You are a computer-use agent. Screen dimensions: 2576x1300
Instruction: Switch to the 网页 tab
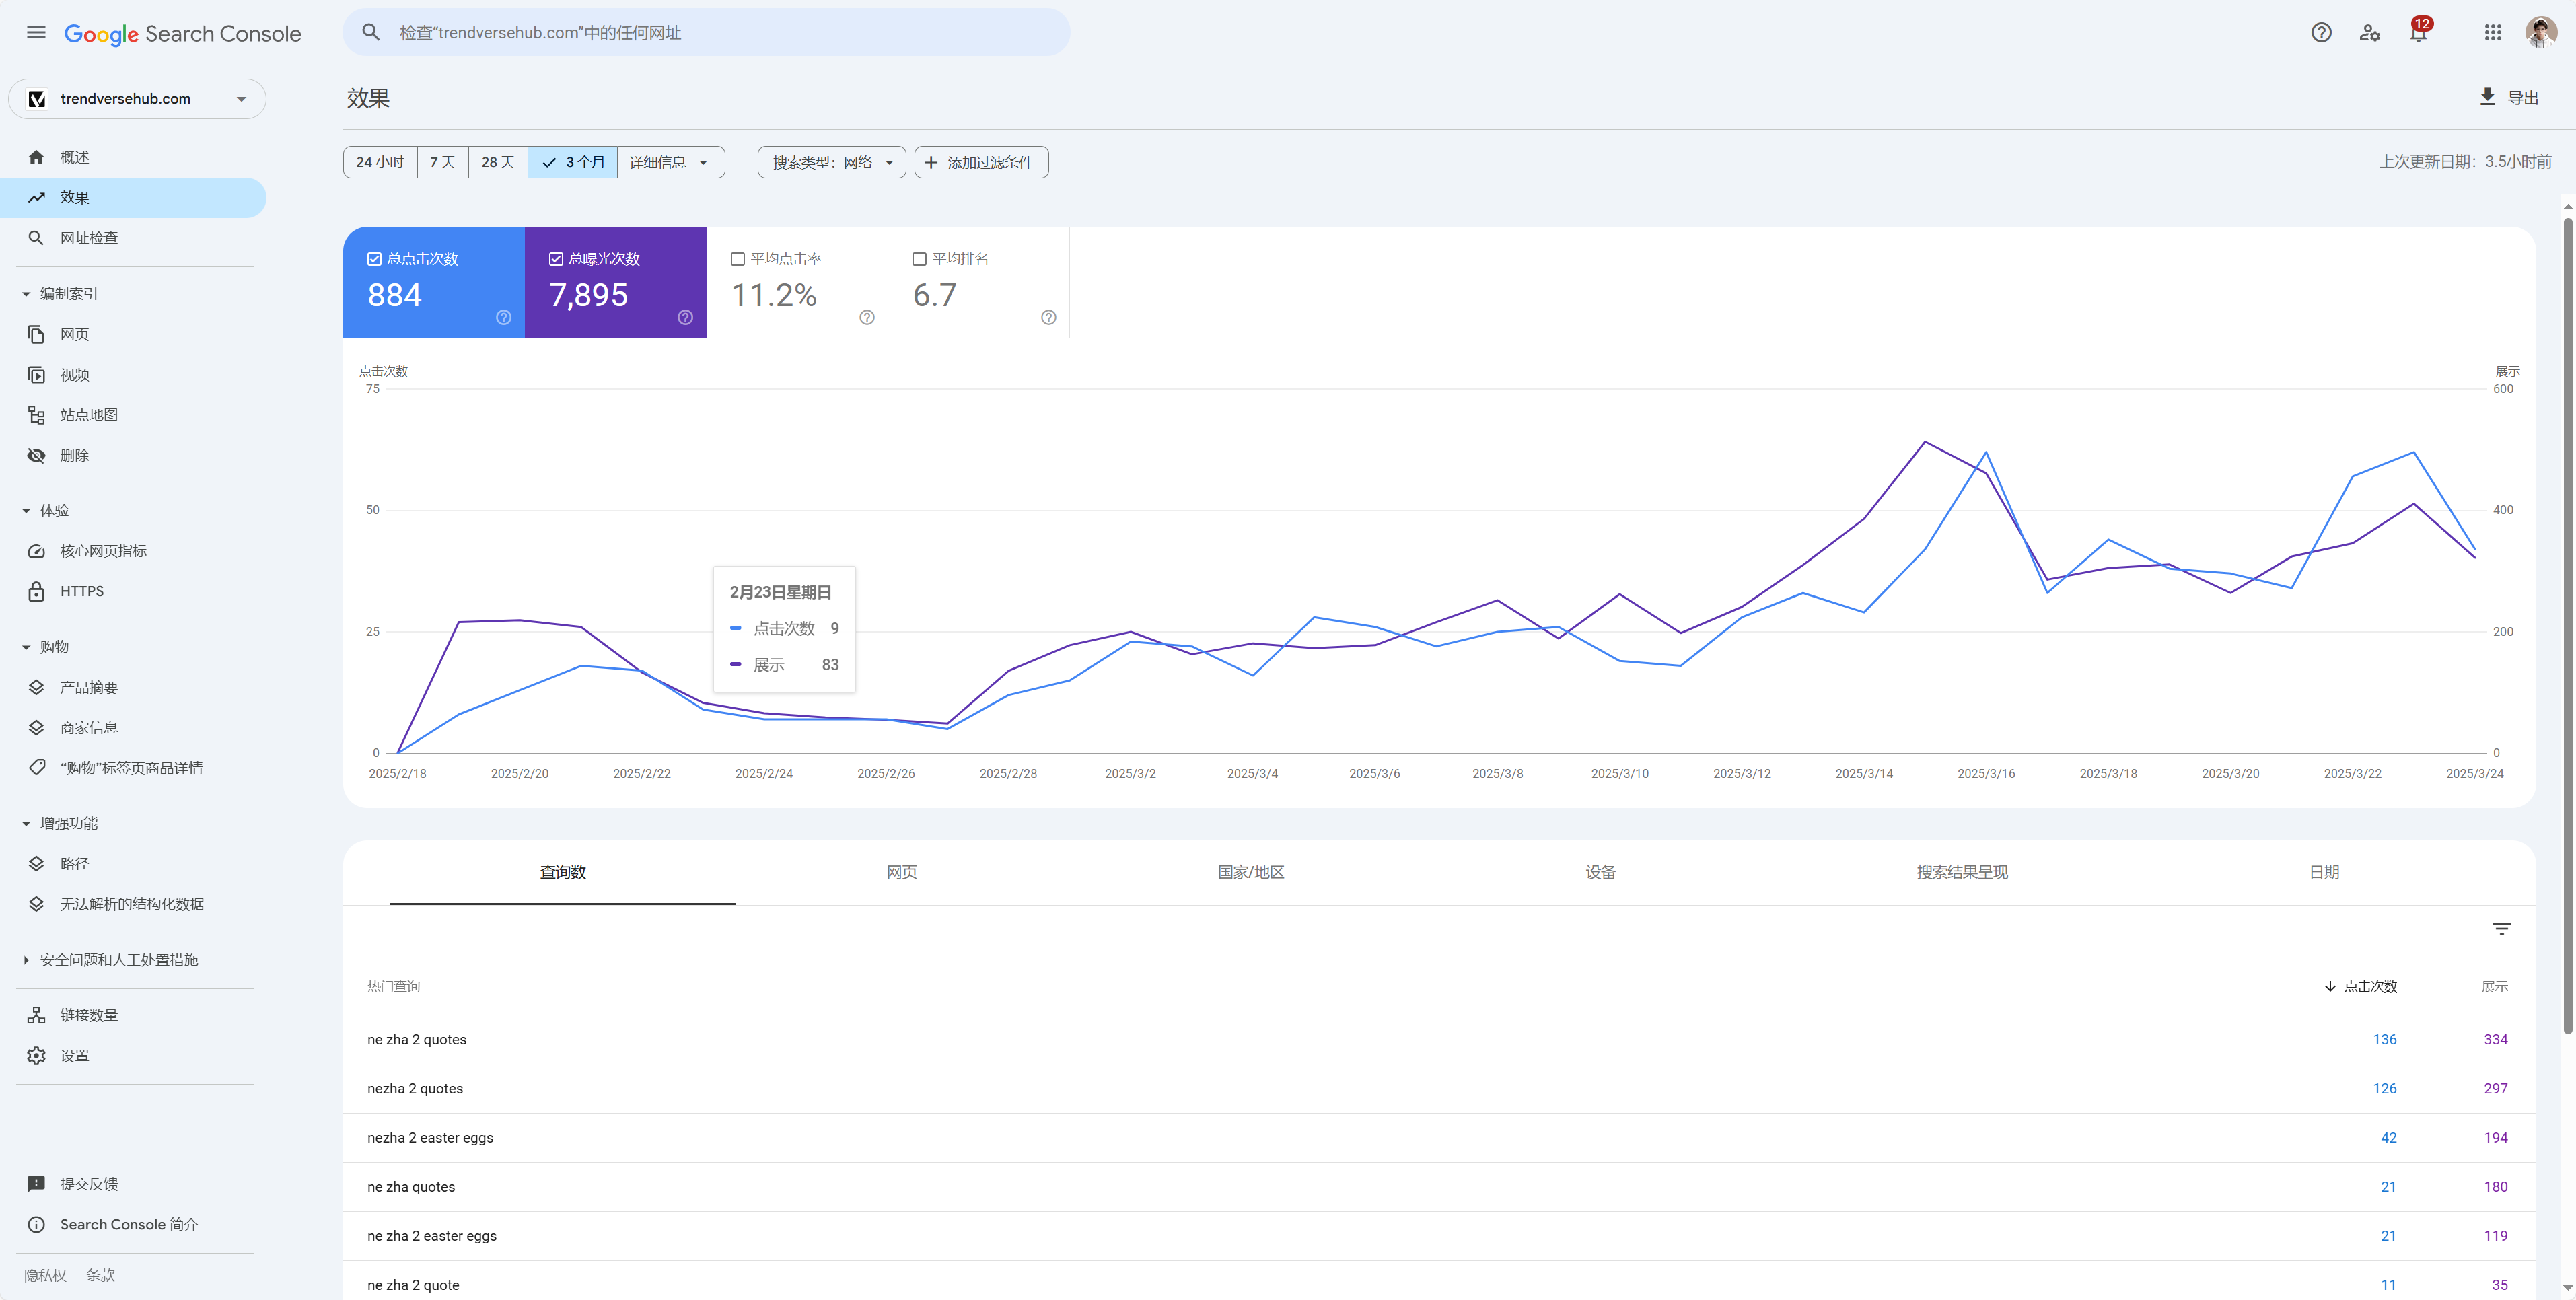pos(902,873)
